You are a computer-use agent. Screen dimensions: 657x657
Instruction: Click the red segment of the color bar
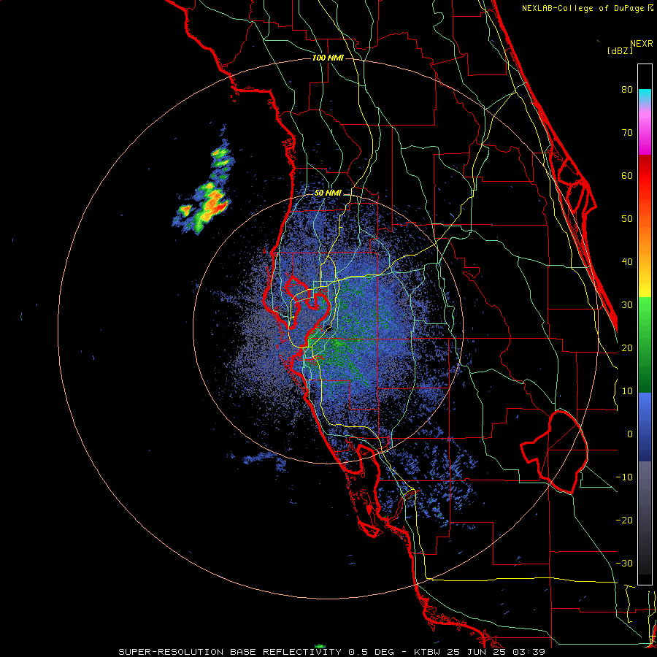pos(645,176)
